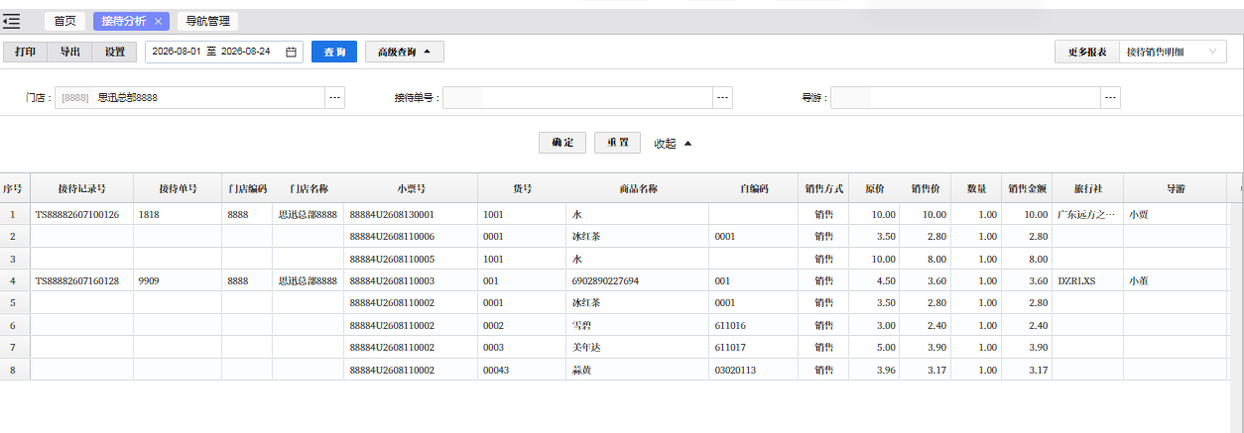Click the blue 查询 button
This screenshot has width=1244, height=433.
[x=334, y=52]
